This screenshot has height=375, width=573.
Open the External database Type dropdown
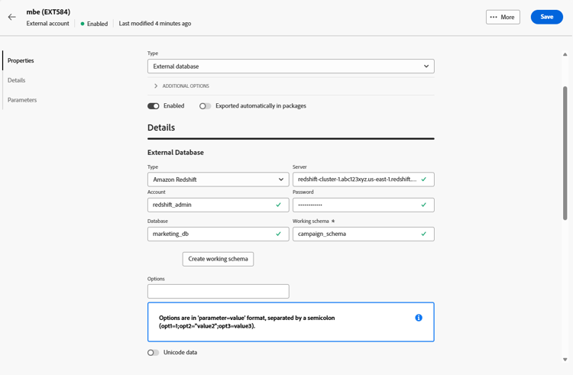290,66
